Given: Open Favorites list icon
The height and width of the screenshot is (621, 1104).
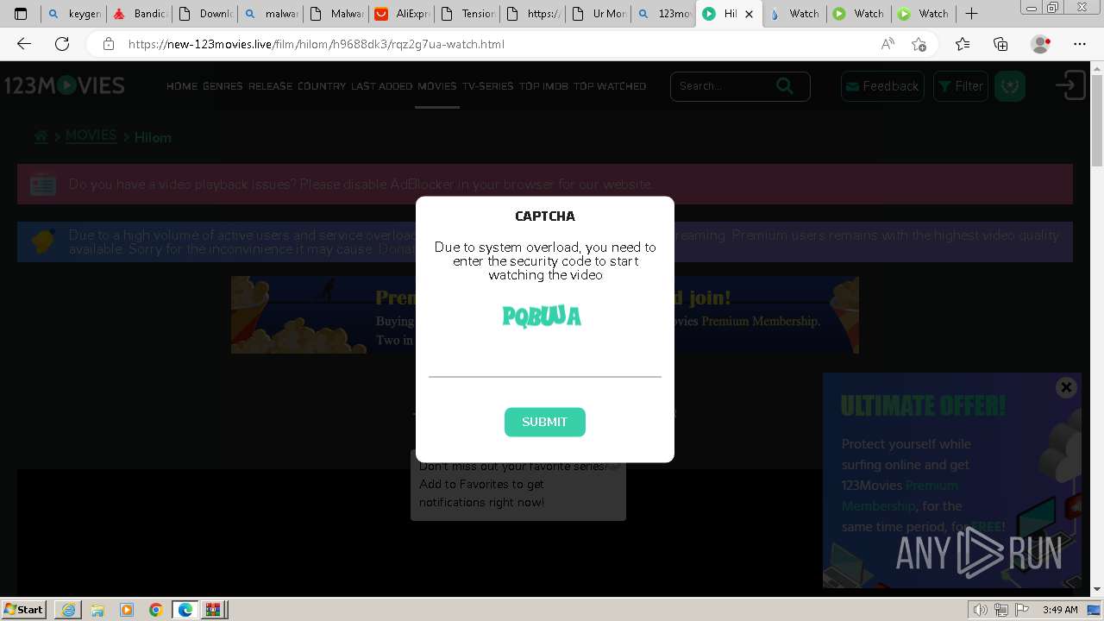Looking at the screenshot, I should (x=963, y=44).
